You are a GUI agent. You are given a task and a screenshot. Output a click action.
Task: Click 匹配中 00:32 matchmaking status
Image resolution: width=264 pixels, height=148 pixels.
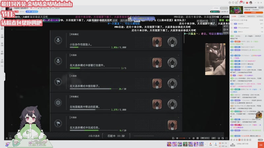[x=116, y=136]
